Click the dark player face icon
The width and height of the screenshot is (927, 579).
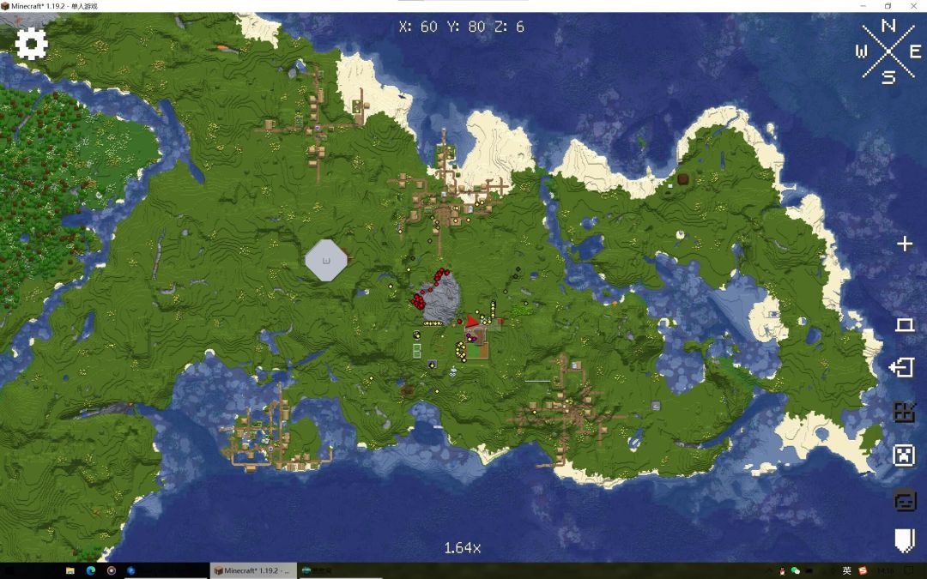904,500
